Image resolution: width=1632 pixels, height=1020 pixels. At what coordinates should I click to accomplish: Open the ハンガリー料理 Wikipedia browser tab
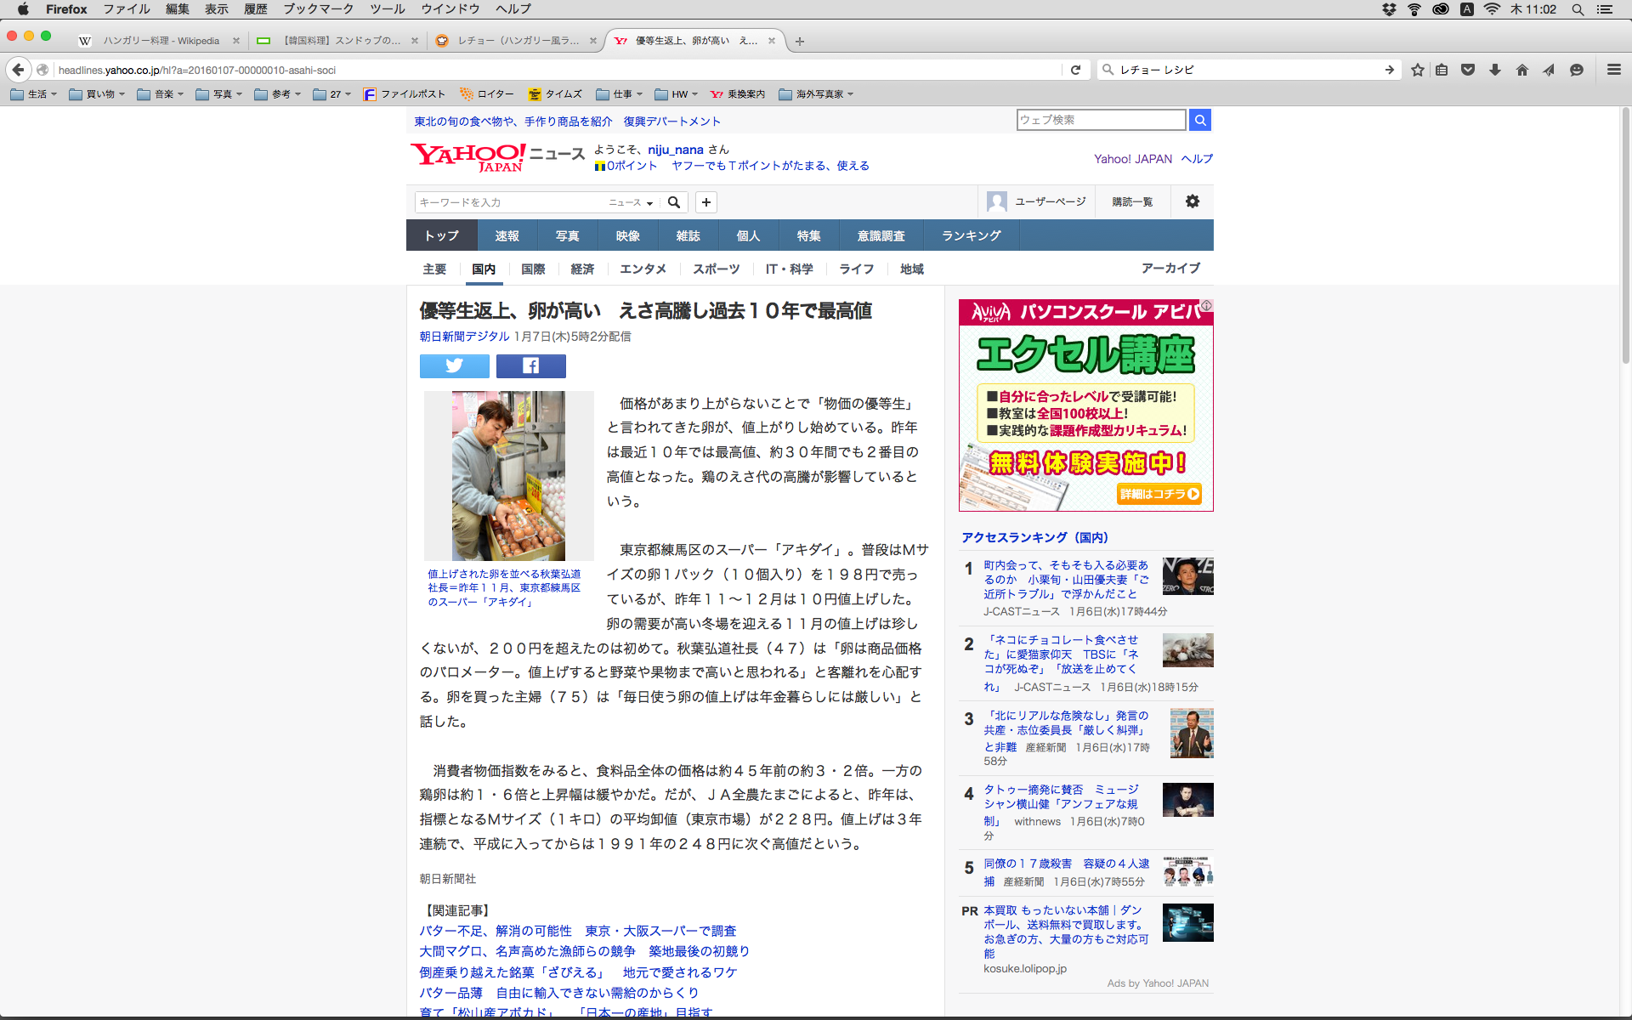pos(161,40)
